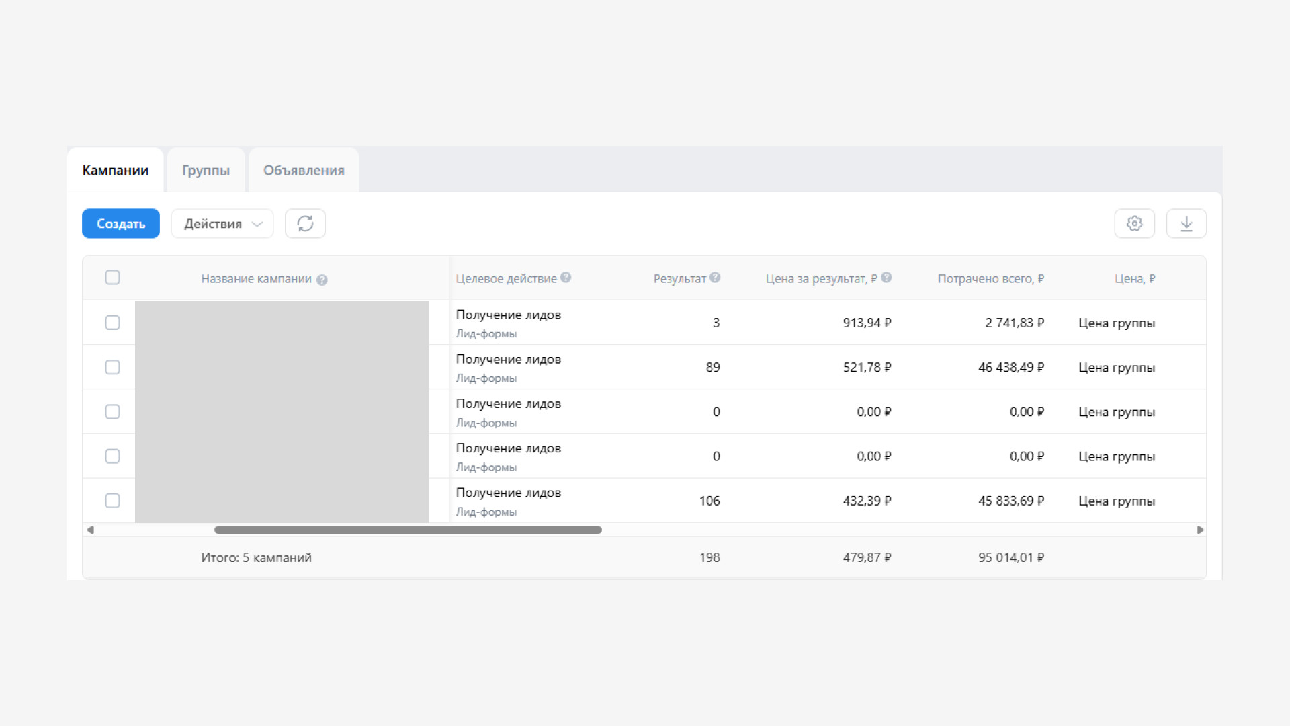1290x726 pixels.
Task: Click help icon beside Цена за результат
Action: point(886,277)
